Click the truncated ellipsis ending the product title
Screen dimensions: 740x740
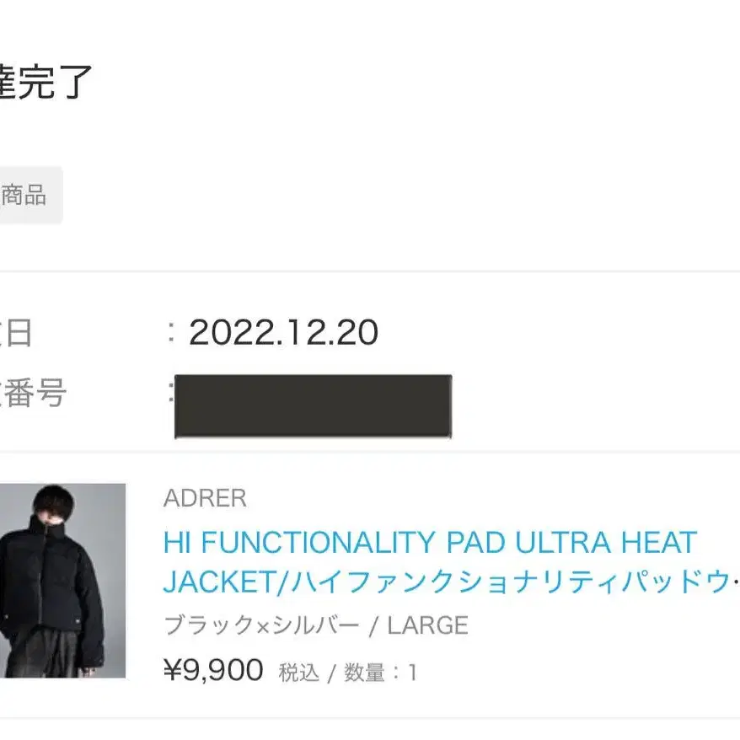point(737,583)
